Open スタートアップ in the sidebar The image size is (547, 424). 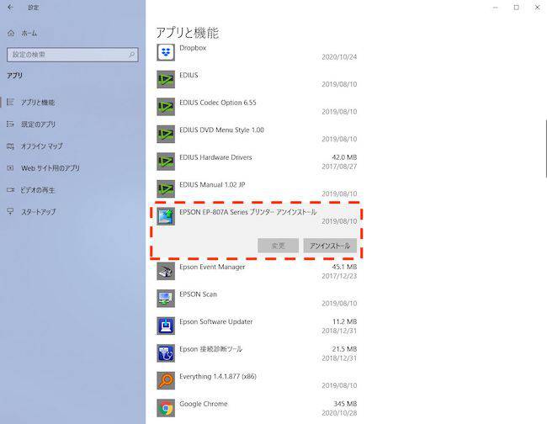pos(39,212)
